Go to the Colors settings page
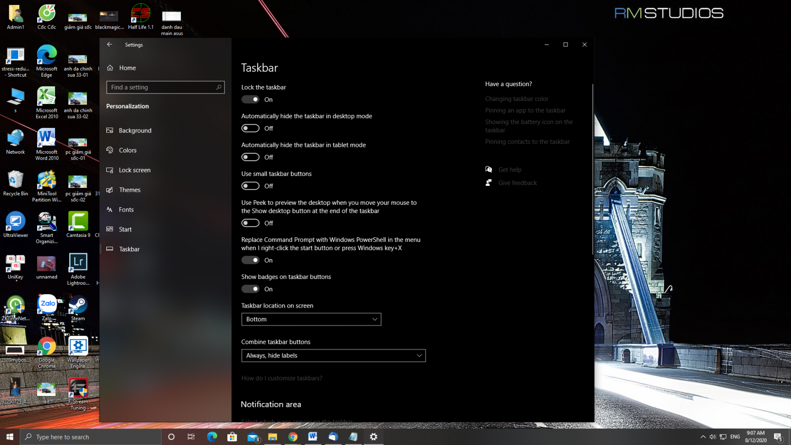 coord(128,150)
